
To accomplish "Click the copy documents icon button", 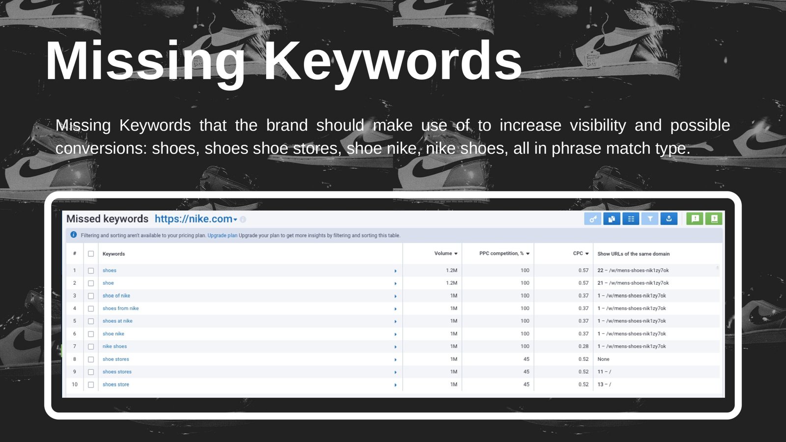I will [x=612, y=219].
